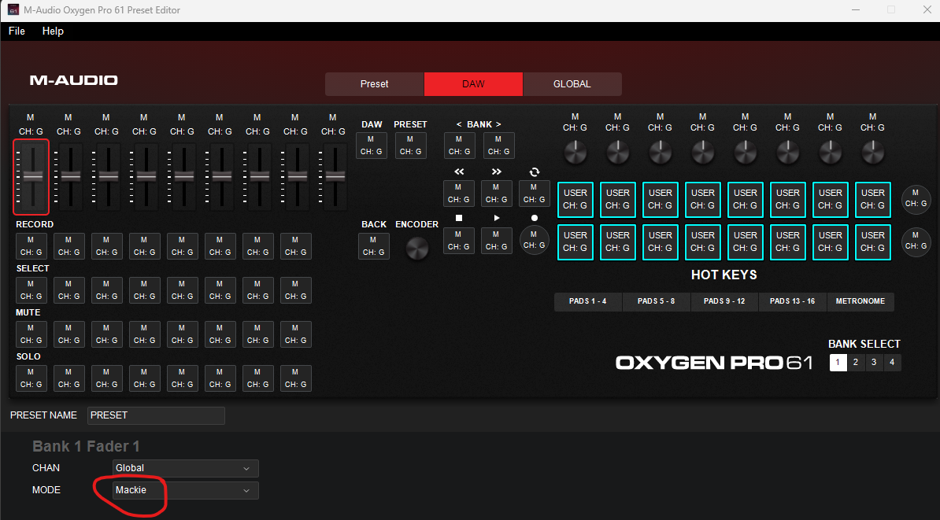940x520 pixels.
Task: Click the fifth rotary knob above the pads
Action: click(746, 152)
